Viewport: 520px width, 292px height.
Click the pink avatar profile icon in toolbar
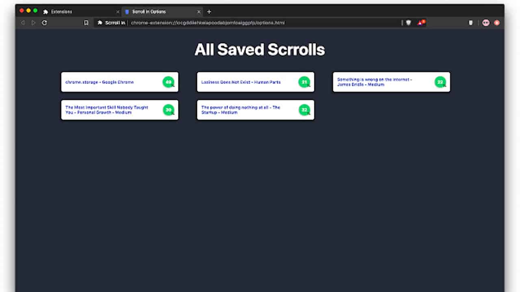pyautogui.click(x=485, y=23)
